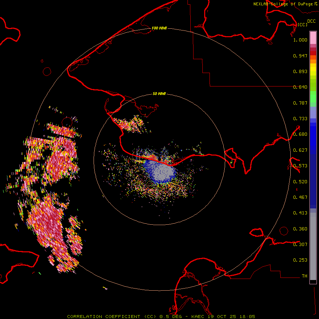
Task: Click the 1.000 color scale value
Action: click(300, 40)
